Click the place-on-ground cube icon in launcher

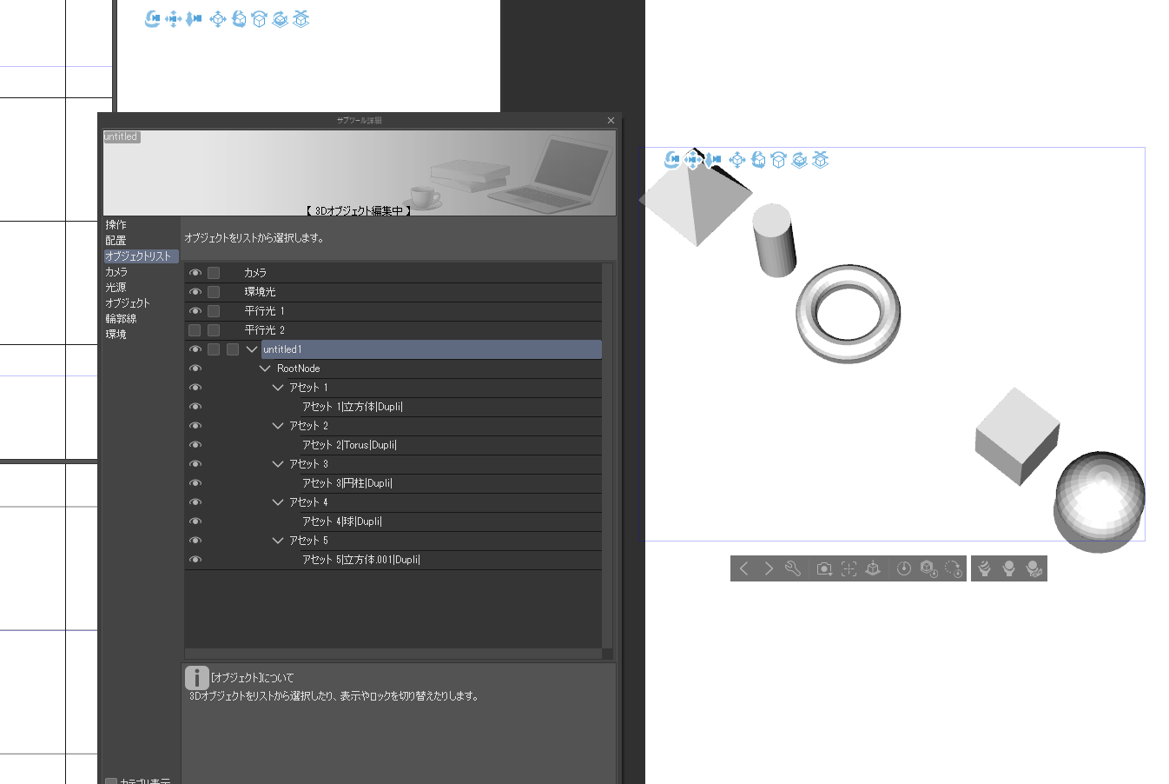pos(873,568)
